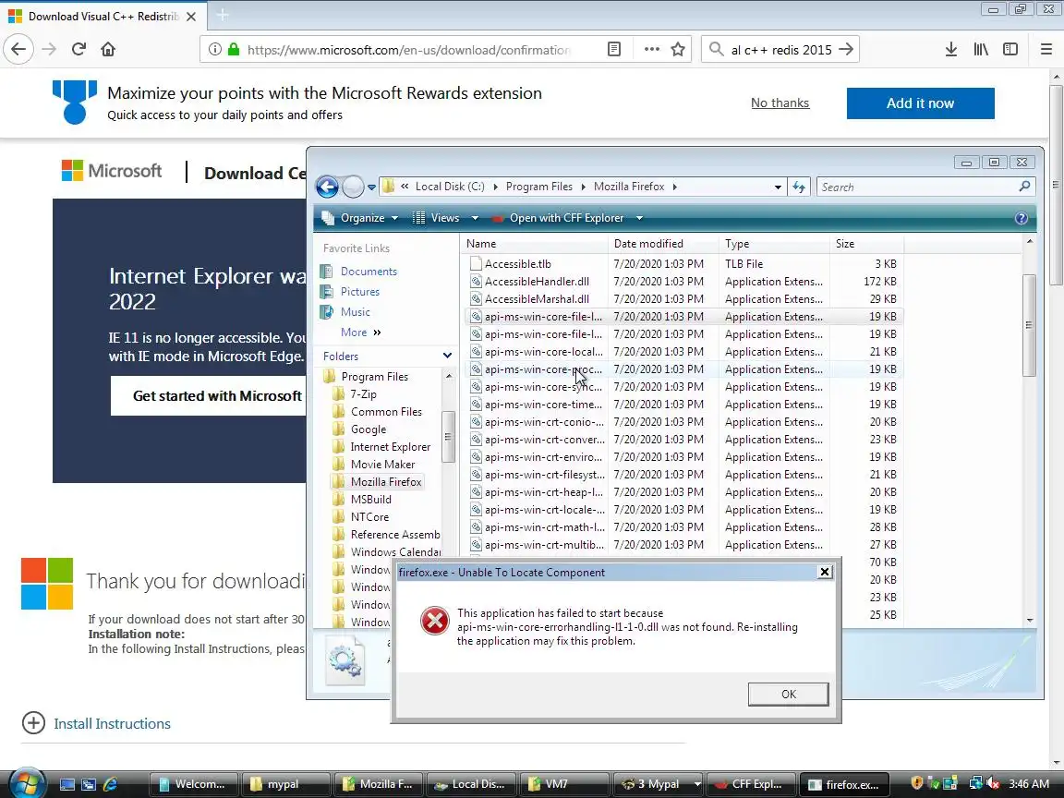Click Add it now button
The height and width of the screenshot is (798, 1064).
click(920, 103)
